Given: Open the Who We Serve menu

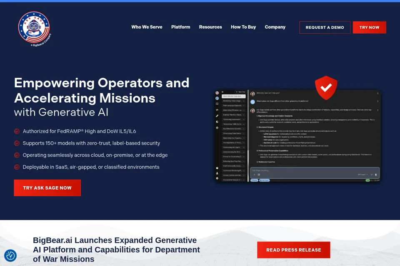Looking at the screenshot, I should coord(147,27).
